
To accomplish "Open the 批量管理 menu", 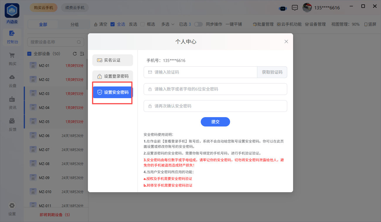I will click(x=263, y=24).
